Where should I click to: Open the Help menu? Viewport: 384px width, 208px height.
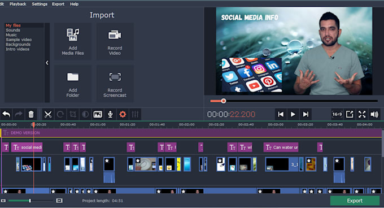[x=74, y=4]
